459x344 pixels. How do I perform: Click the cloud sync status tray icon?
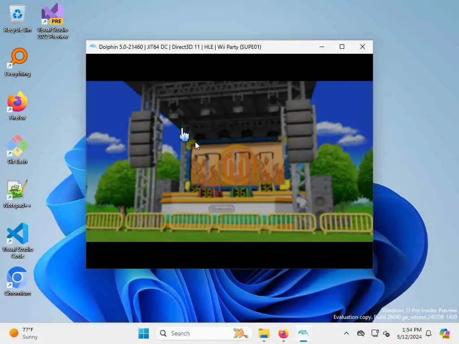[x=361, y=333]
